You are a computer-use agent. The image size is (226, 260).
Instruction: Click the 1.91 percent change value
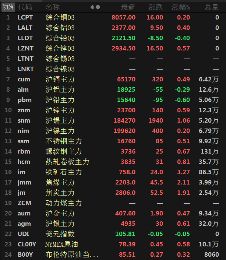pyautogui.click(x=183, y=193)
